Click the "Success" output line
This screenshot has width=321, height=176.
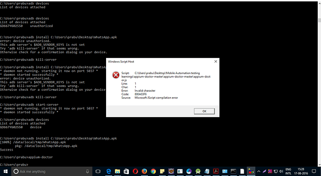pyautogui.click(x=7, y=150)
